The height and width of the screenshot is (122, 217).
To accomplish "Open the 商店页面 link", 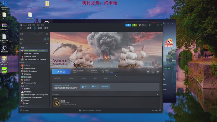I will tap(57, 78).
